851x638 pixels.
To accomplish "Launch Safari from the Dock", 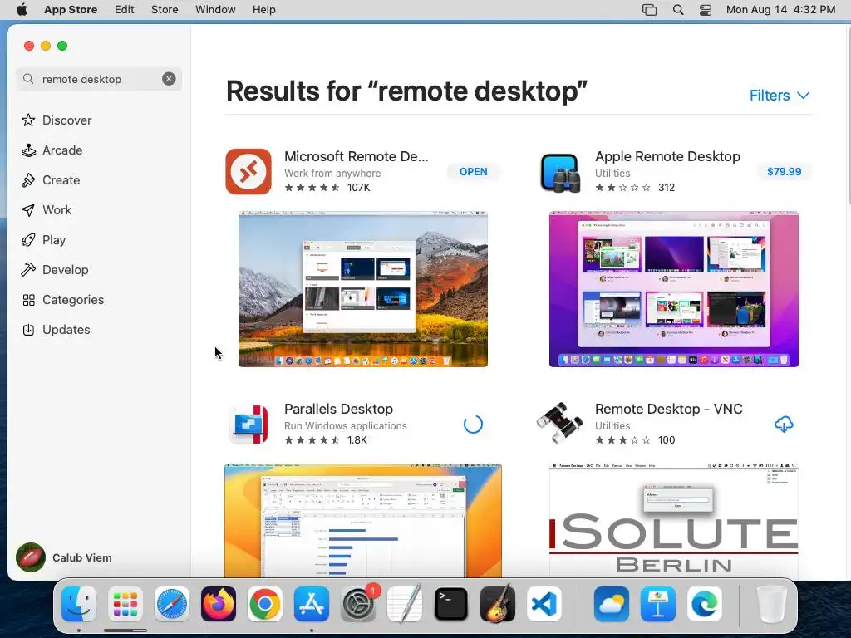I will (x=172, y=604).
